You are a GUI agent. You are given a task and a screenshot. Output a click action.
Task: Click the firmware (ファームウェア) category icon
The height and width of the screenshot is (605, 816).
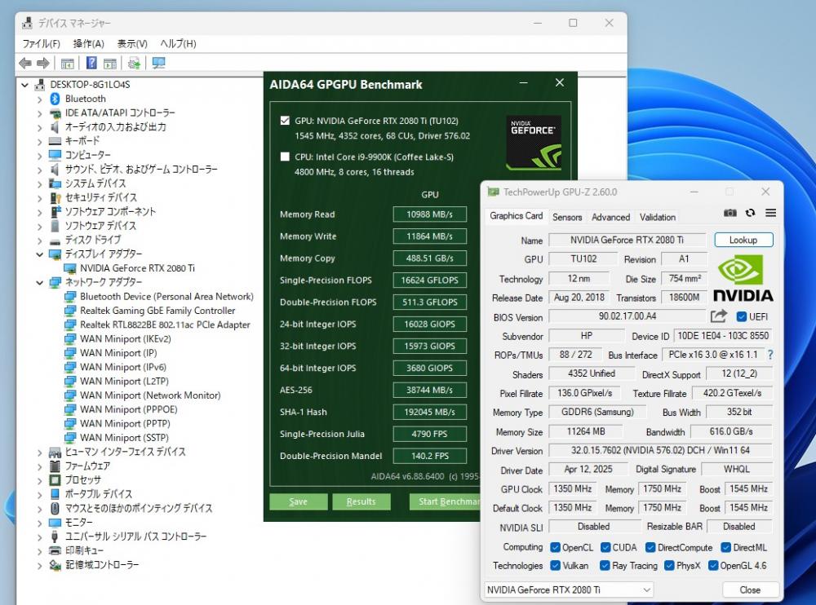[x=55, y=466]
